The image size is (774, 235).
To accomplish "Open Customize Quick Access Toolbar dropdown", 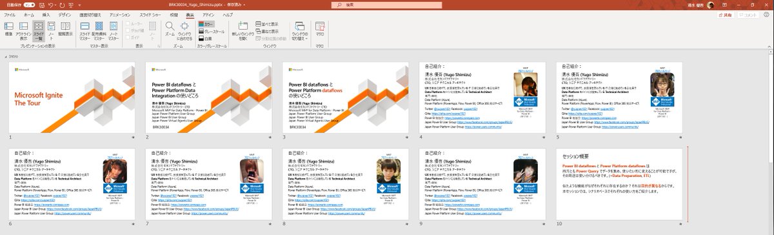I will (x=79, y=5).
